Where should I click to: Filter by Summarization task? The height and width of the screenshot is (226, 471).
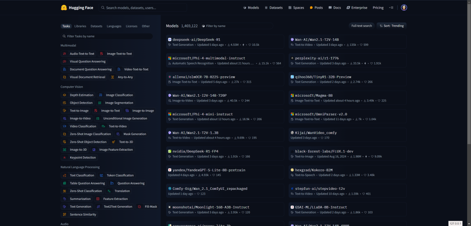point(77,199)
